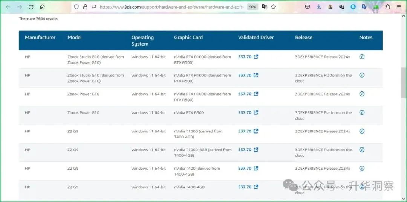Reload the page with the refresh icon
Image resolution: width=407 pixels, height=202 pixels.
point(31,7)
